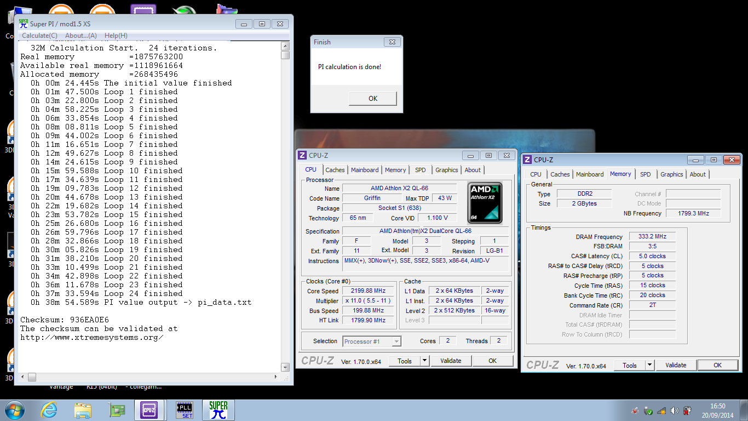This screenshot has width=748, height=421.
Task: Switch to CPU tab in right CPU-Z window
Action: (536, 174)
